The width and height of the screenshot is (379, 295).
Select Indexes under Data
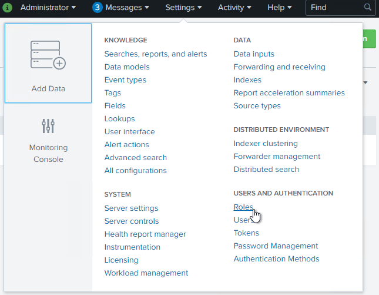click(x=247, y=80)
